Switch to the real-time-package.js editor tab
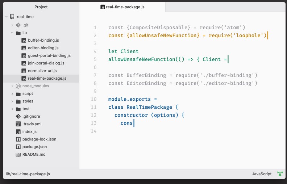The image size is (287, 184). pyautogui.click(x=122, y=7)
